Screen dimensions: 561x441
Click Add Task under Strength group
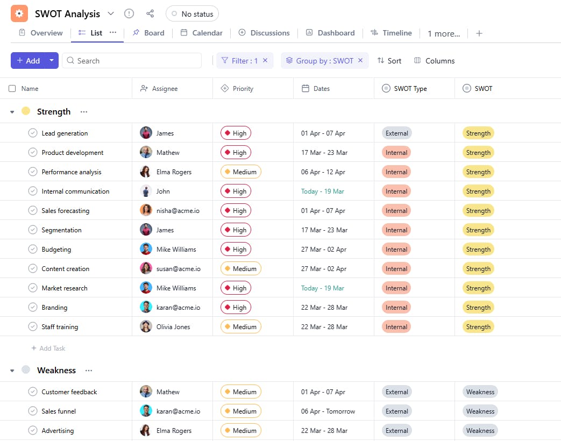48,348
